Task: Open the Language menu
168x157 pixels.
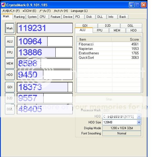Action: (x=79, y=11)
